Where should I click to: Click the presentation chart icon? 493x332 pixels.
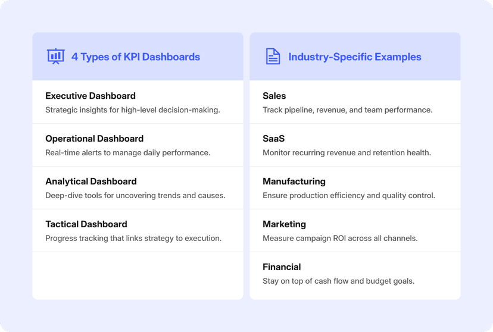tap(55, 57)
